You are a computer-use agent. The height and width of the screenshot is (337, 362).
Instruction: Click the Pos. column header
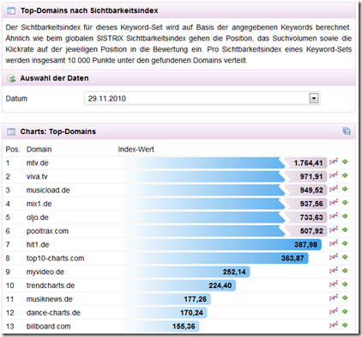[13, 150]
